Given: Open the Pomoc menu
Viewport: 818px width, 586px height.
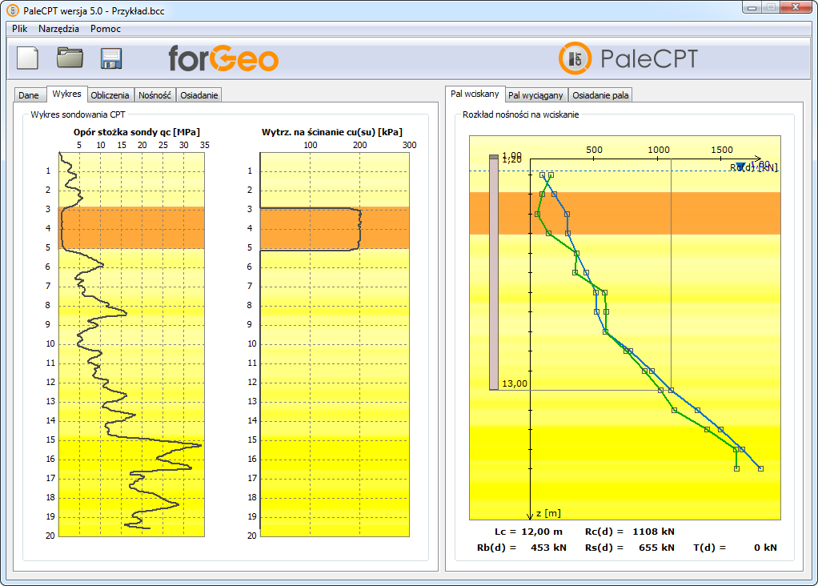Looking at the screenshot, I should click(106, 29).
